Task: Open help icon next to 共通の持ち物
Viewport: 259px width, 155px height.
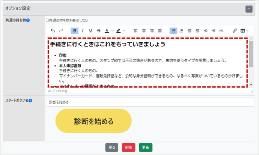Action: (x=28, y=20)
